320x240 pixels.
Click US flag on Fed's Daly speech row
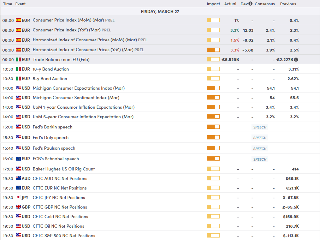(x=18, y=137)
